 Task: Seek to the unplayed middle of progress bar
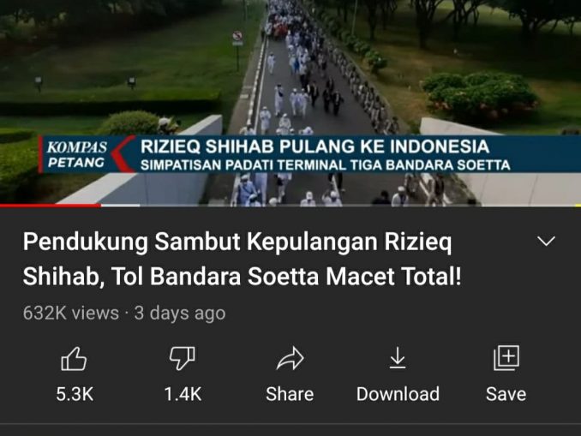361,206
